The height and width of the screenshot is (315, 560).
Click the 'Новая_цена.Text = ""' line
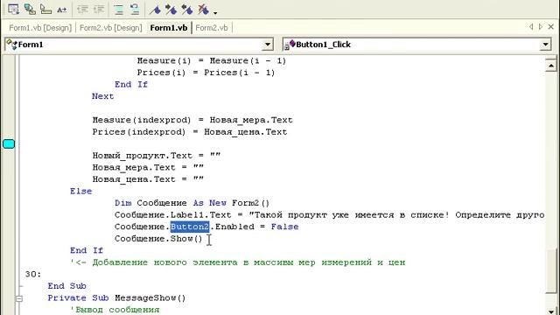point(148,179)
